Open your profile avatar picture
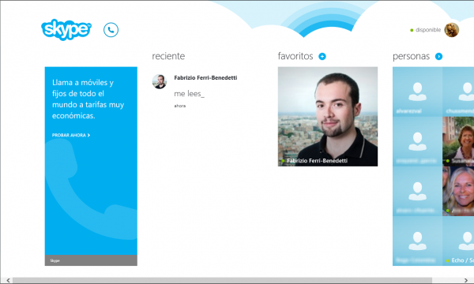 452,30
